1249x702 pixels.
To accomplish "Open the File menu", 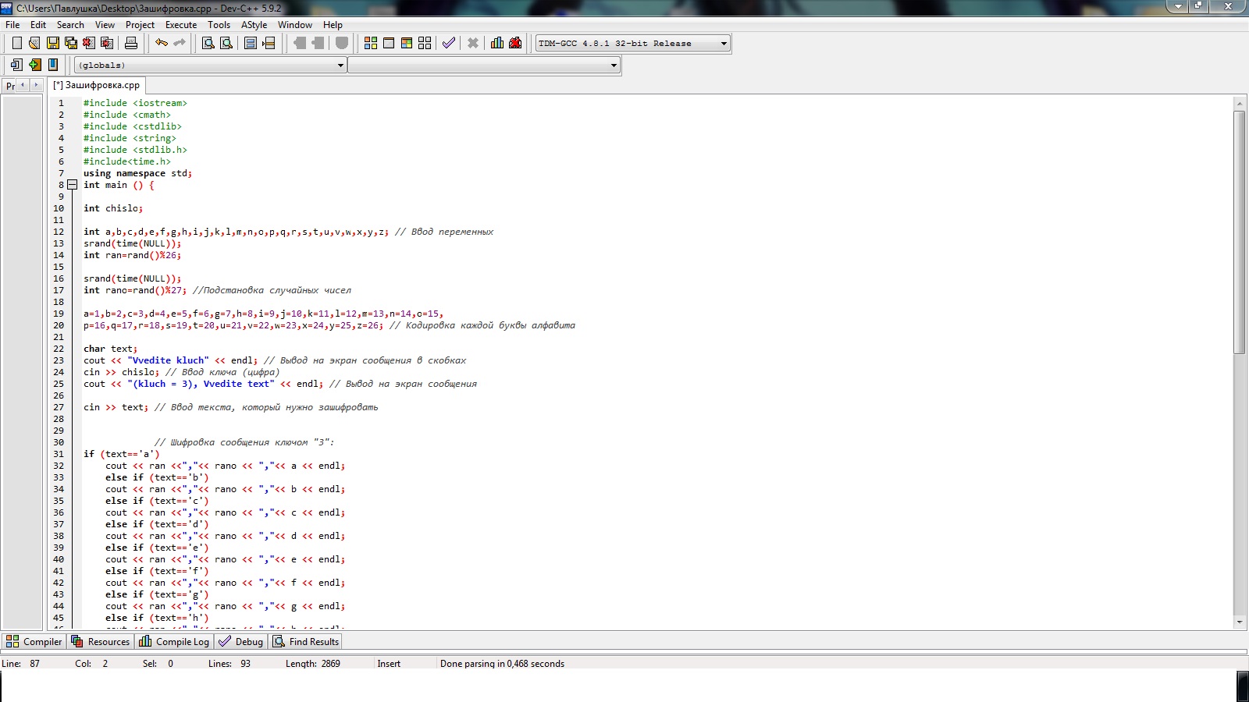I will 12,24.
